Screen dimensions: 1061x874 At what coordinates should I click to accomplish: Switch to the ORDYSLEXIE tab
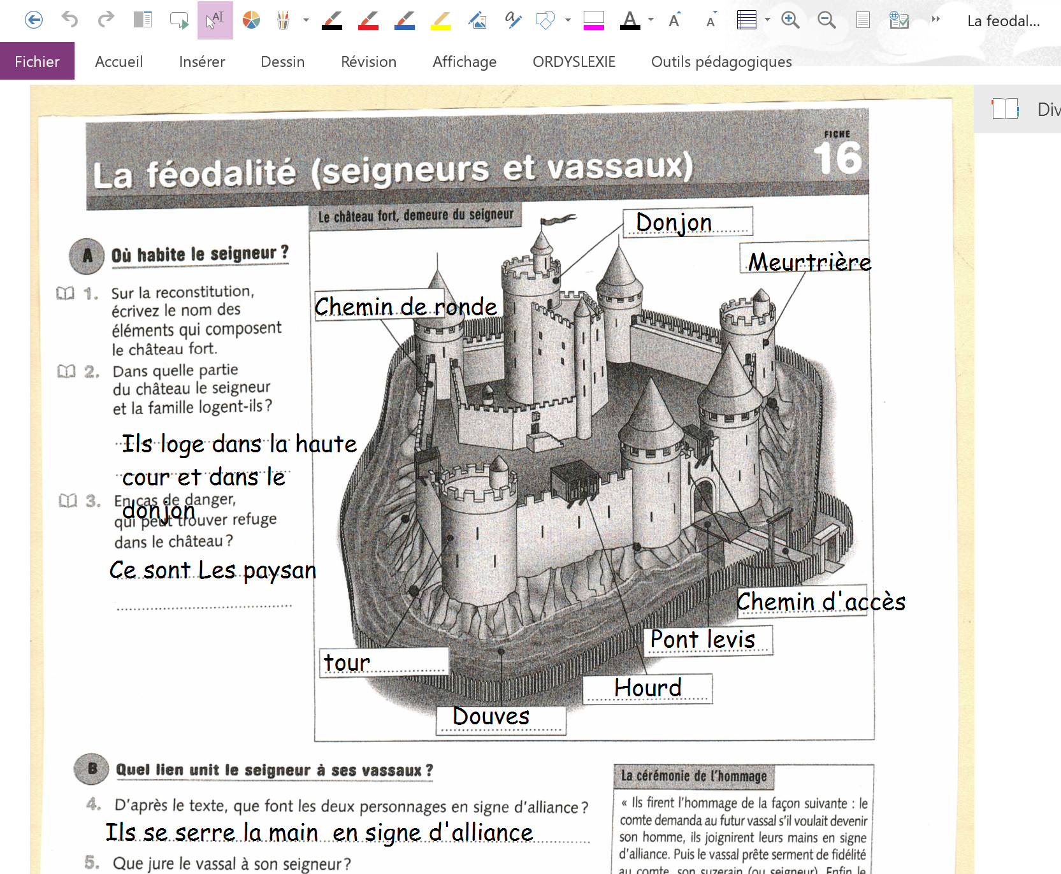click(574, 62)
